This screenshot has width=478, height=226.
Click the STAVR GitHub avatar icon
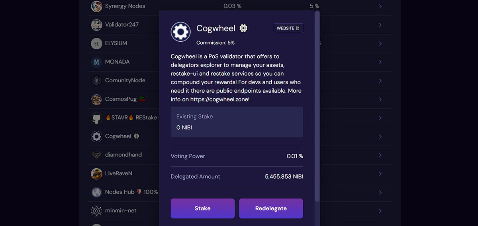tap(96, 118)
